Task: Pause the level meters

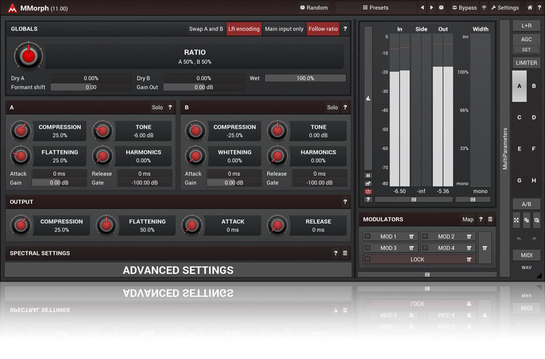Action: pyautogui.click(x=368, y=175)
